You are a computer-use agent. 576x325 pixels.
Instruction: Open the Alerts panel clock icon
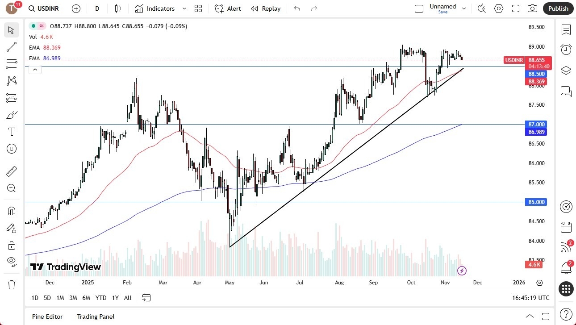[x=566, y=49]
